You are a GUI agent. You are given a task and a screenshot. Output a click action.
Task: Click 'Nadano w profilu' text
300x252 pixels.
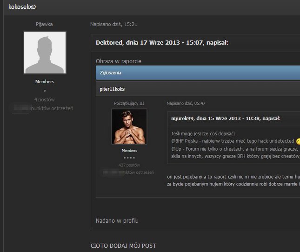[x=117, y=221]
